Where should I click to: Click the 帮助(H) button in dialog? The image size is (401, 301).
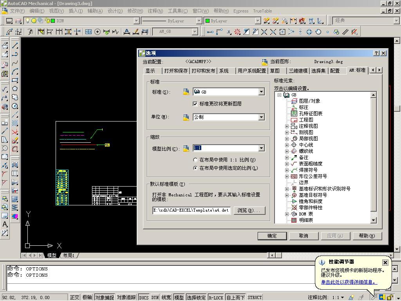pyautogui.click(x=367, y=236)
